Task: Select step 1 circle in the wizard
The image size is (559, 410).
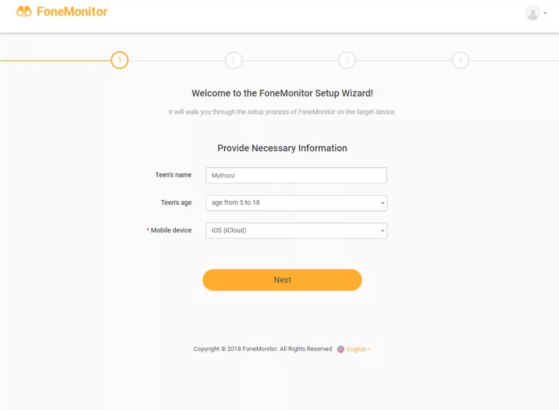Action: (120, 60)
